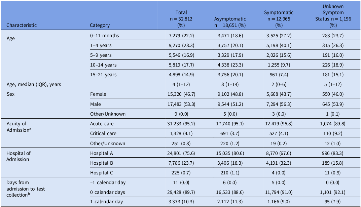Click the Days from admission to test collection label
The image size is (361, 207).
(x=26, y=189)
